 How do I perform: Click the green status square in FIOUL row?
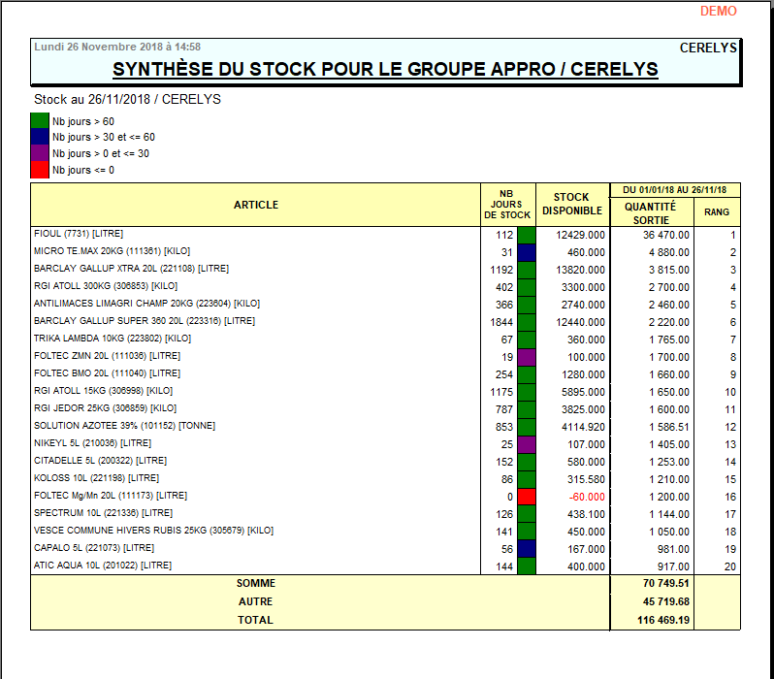(526, 235)
